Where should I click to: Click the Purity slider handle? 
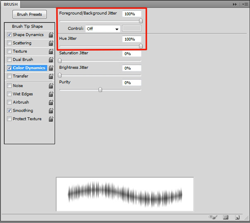click(100, 90)
